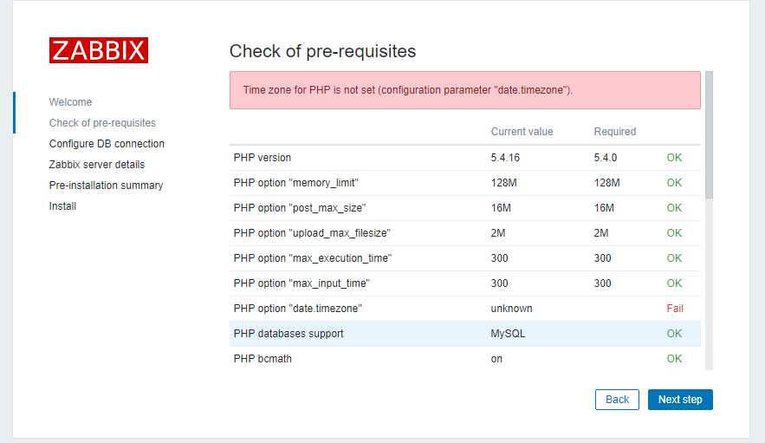
Task: Open Configure DB connection step
Action: click(x=107, y=144)
